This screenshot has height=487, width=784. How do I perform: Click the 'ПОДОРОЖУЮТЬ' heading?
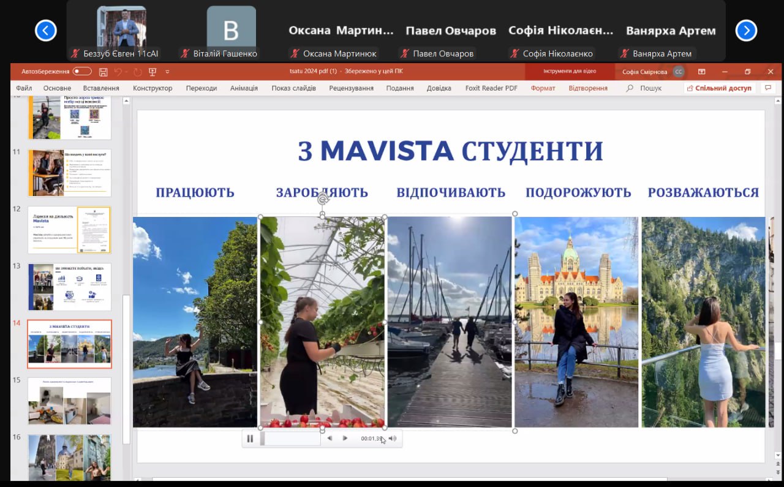click(578, 192)
